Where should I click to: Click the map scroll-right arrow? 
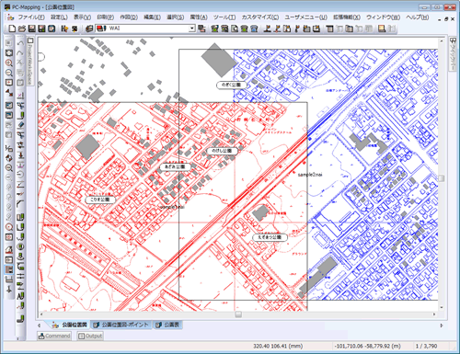pos(434,314)
